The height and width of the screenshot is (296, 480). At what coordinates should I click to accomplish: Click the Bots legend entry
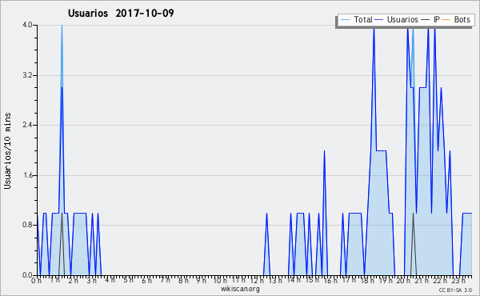point(456,19)
